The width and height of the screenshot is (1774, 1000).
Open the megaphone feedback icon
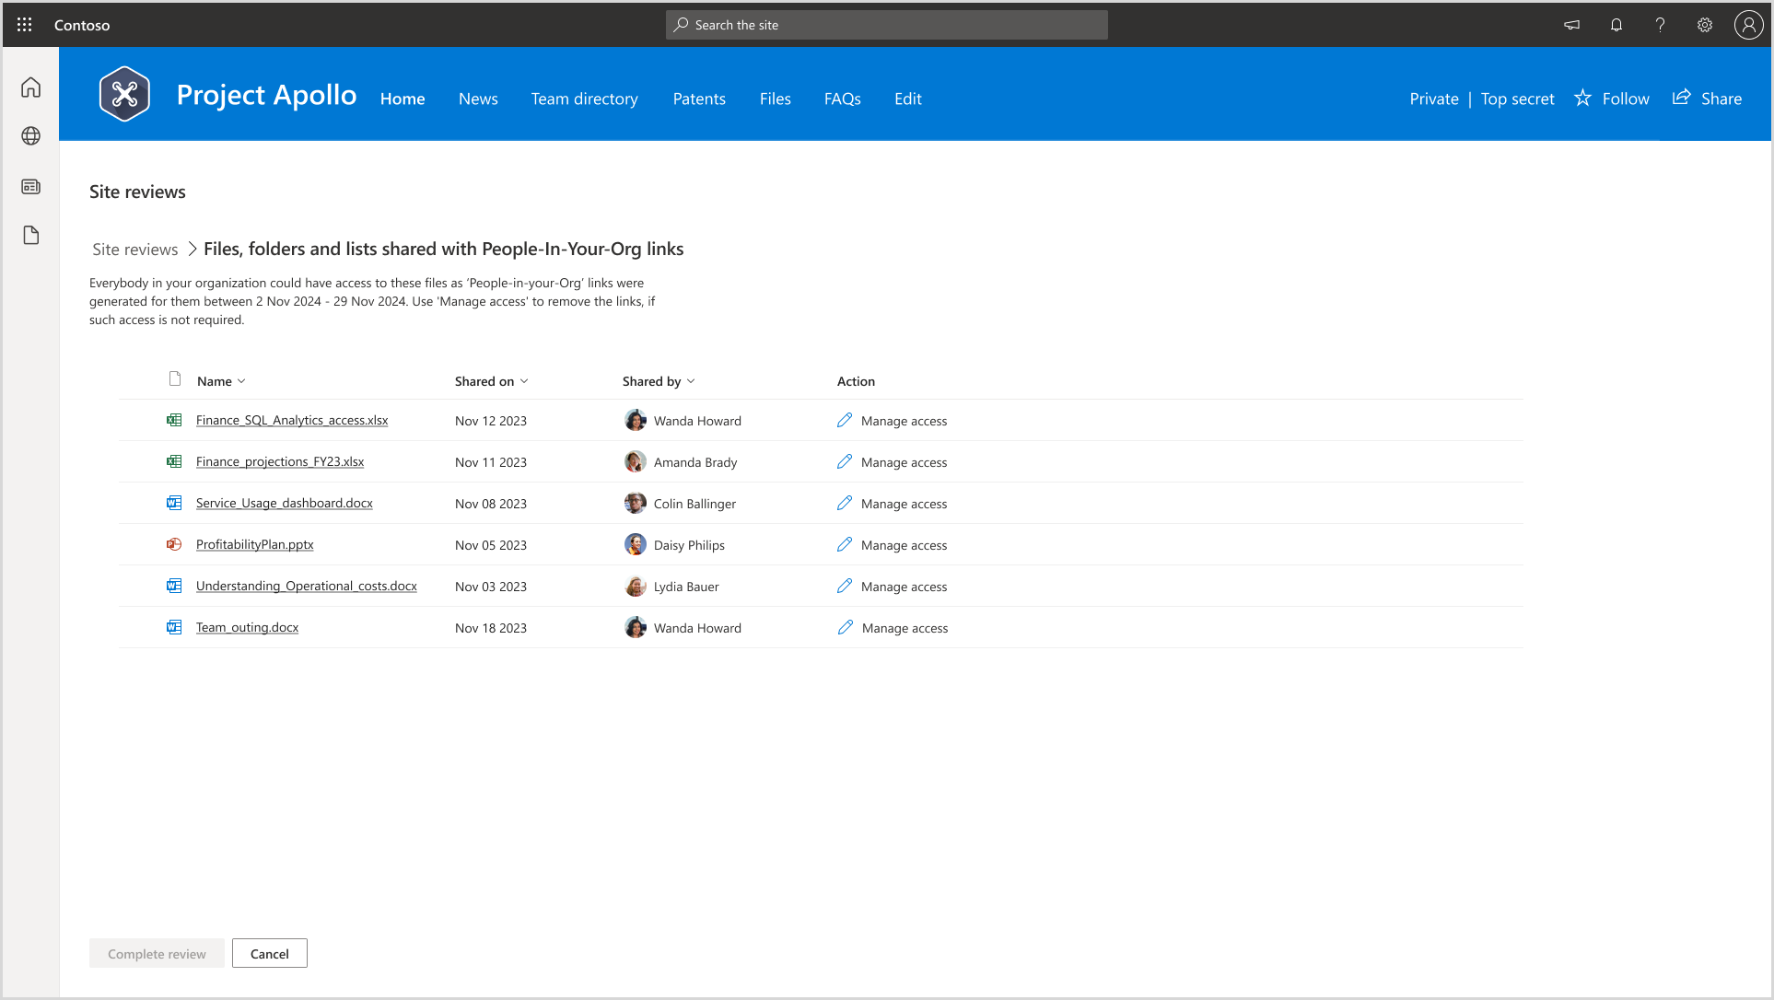1571,25
